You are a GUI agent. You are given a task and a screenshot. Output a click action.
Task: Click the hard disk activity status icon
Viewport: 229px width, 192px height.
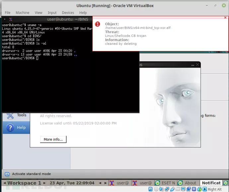point(150,189)
